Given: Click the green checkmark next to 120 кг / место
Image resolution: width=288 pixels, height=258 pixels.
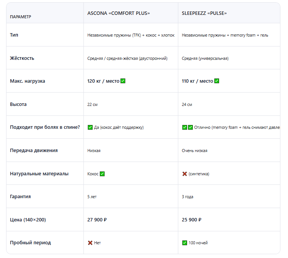Looking at the screenshot, I should coord(123,81).
